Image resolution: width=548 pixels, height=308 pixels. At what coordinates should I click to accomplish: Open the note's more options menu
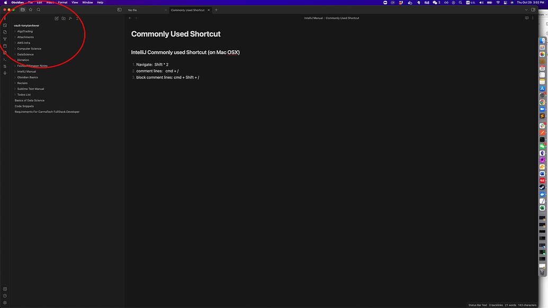click(533, 18)
